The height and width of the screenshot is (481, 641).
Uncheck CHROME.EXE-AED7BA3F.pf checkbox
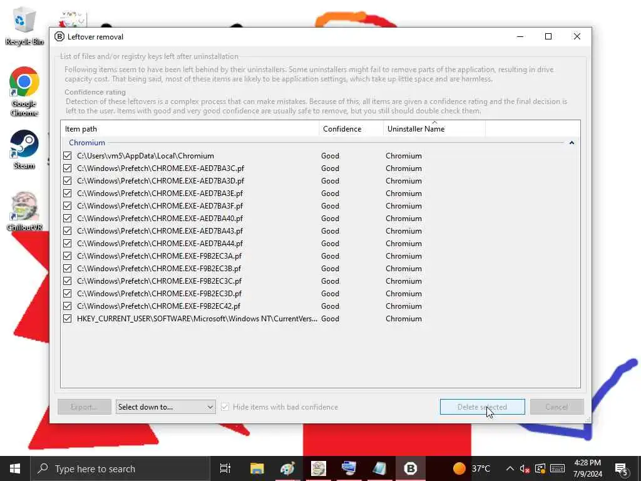(x=68, y=205)
